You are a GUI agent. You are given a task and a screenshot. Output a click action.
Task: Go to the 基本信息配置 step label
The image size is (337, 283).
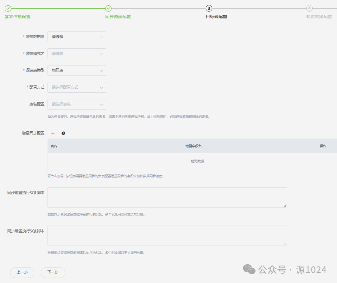click(17, 17)
